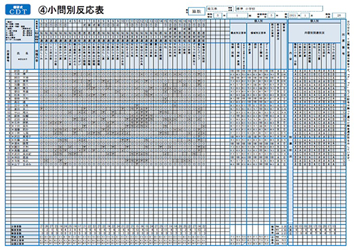Click the 内容別到達状況 header cell
Screen dimensions: 354x250
point(314,33)
